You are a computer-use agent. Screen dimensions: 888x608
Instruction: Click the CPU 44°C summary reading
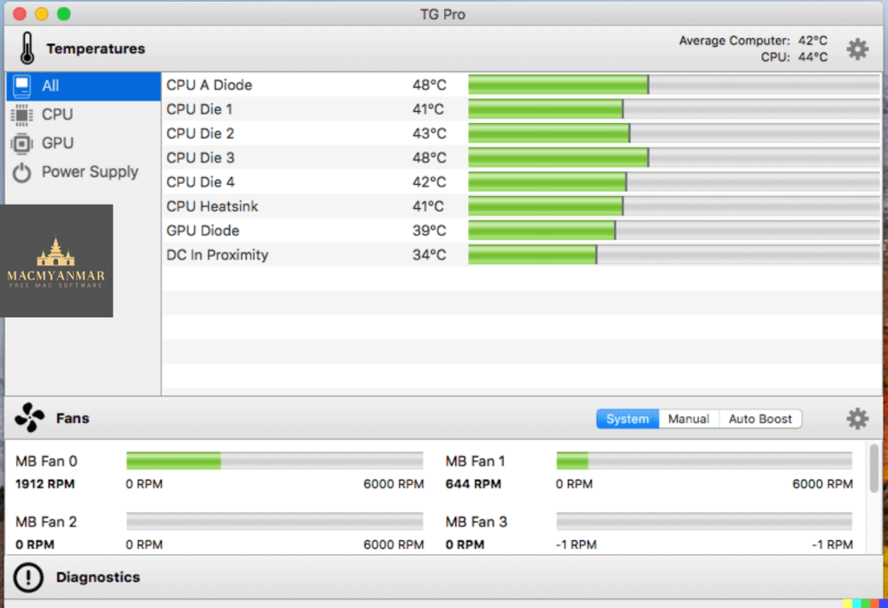[794, 57]
